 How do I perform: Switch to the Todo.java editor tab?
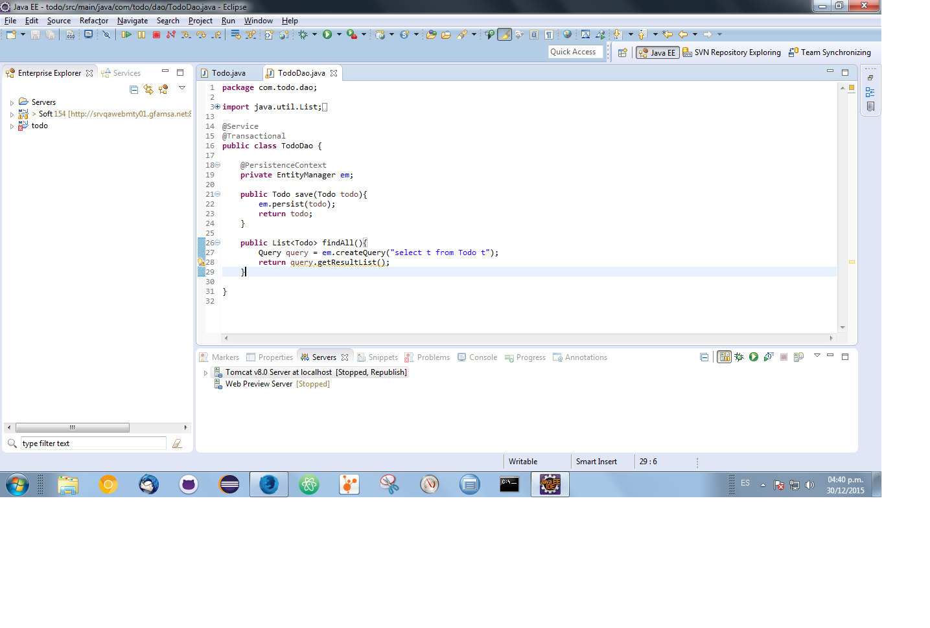coord(228,73)
